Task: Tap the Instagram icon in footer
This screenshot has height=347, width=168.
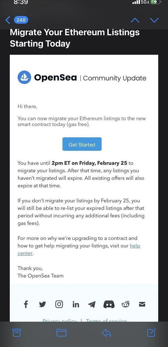Action: (x=59, y=304)
